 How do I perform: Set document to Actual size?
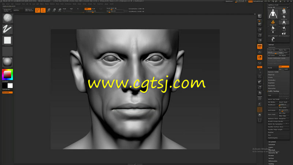point(260,35)
